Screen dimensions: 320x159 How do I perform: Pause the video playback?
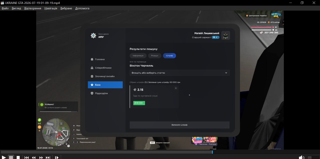click(x=11, y=157)
